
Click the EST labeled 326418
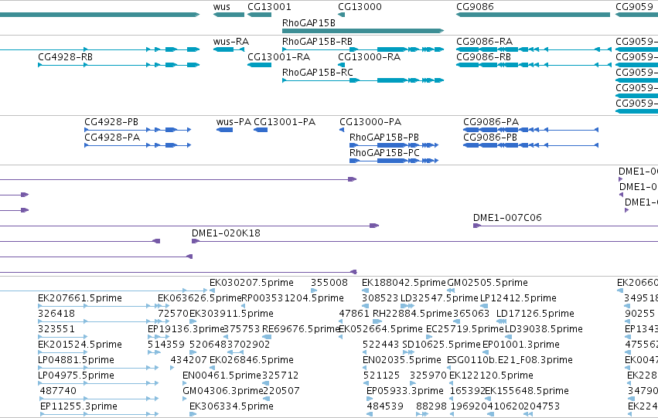pos(56,314)
